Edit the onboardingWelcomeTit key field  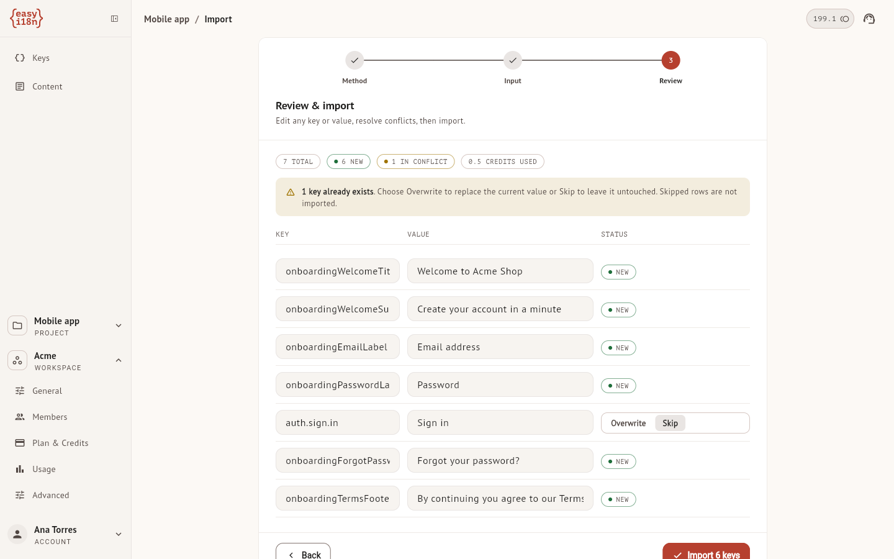[x=338, y=271]
